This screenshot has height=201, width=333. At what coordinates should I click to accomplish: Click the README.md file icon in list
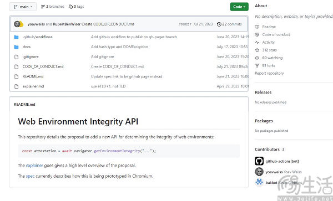pyautogui.click(x=16, y=76)
